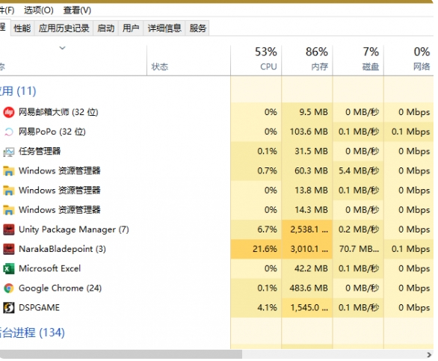This screenshot has height=361, width=438.
Task: Switch to the 用户 tab
Action: (x=131, y=28)
